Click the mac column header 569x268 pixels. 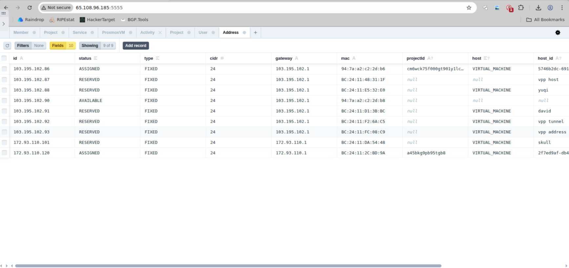pos(370,58)
